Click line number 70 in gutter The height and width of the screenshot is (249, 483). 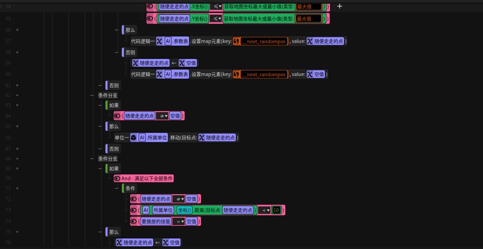click(x=8, y=178)
